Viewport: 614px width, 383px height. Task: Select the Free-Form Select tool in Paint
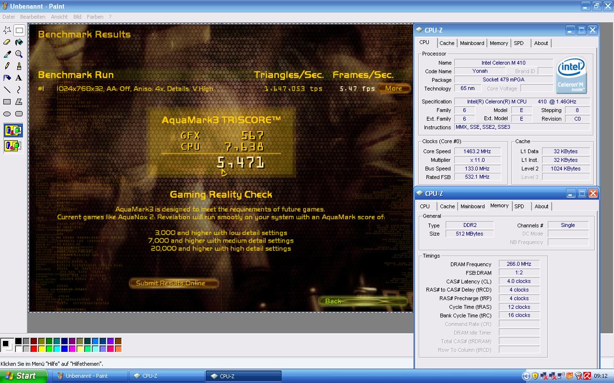pos(7,30)
